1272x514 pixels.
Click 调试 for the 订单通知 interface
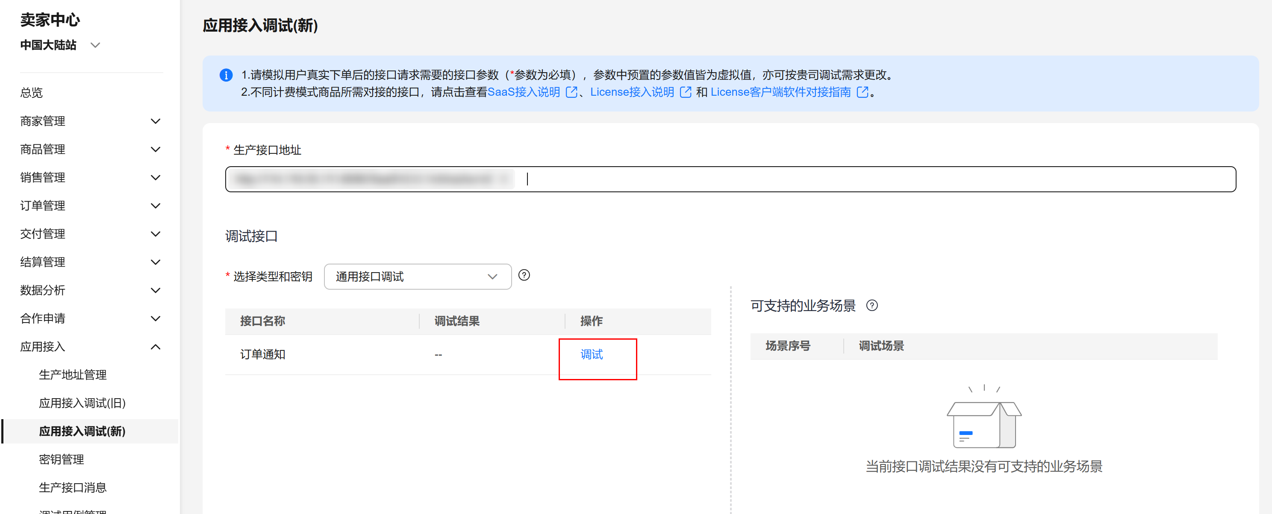[x=592, y=354]
